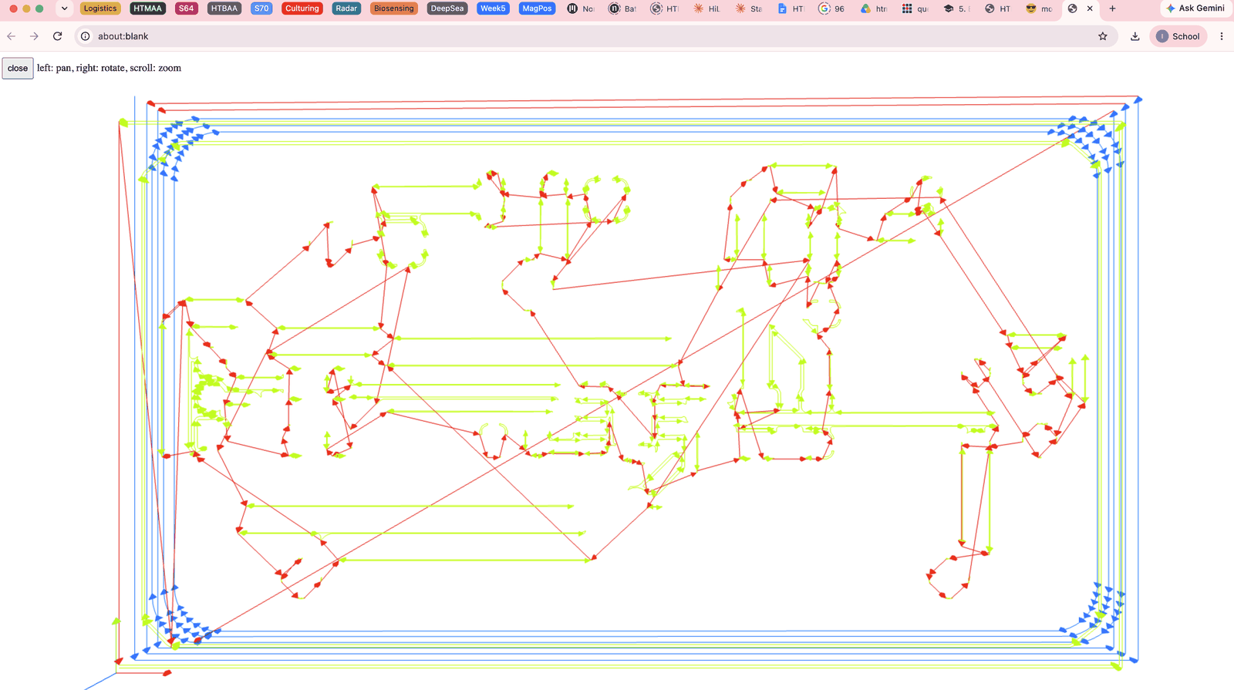Expand the MagPos tab group
This screenshot has width=1234, height=690.
[x=537, y=8]
